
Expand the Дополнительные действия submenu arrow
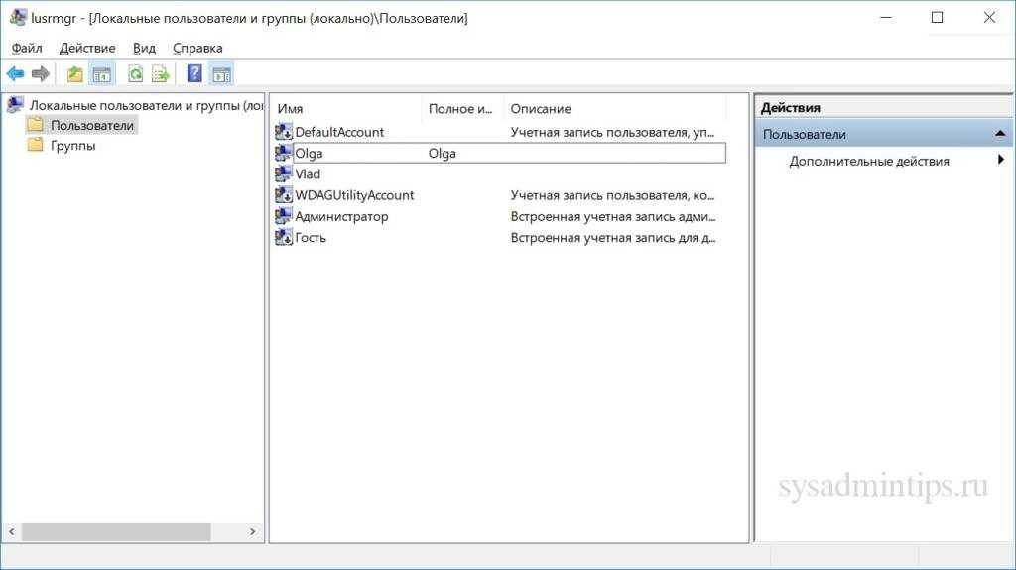point(1001,160)
